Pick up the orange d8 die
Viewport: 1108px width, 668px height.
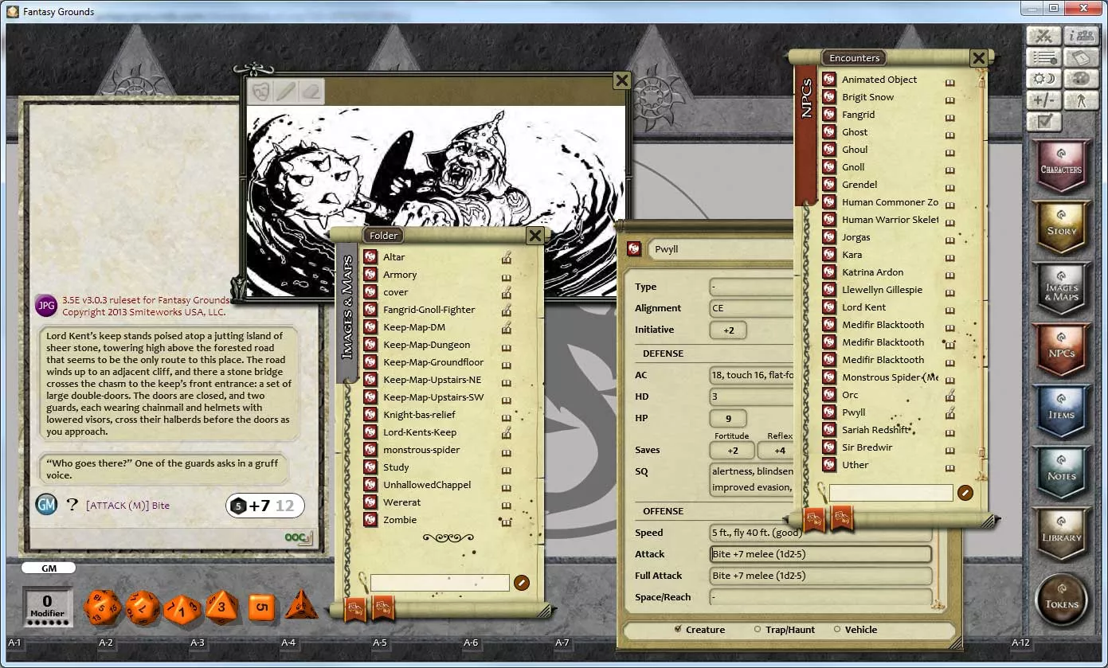click(222, 607)
